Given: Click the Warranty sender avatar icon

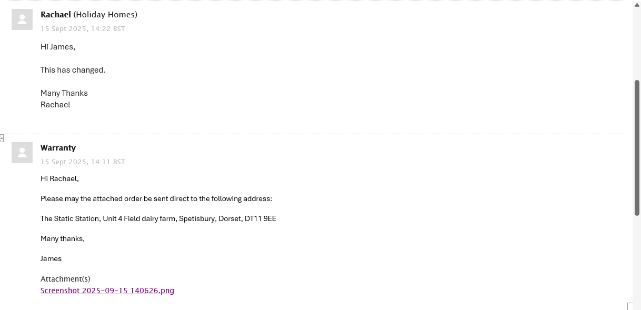Looking at the screenshot, I should [22, 153].
